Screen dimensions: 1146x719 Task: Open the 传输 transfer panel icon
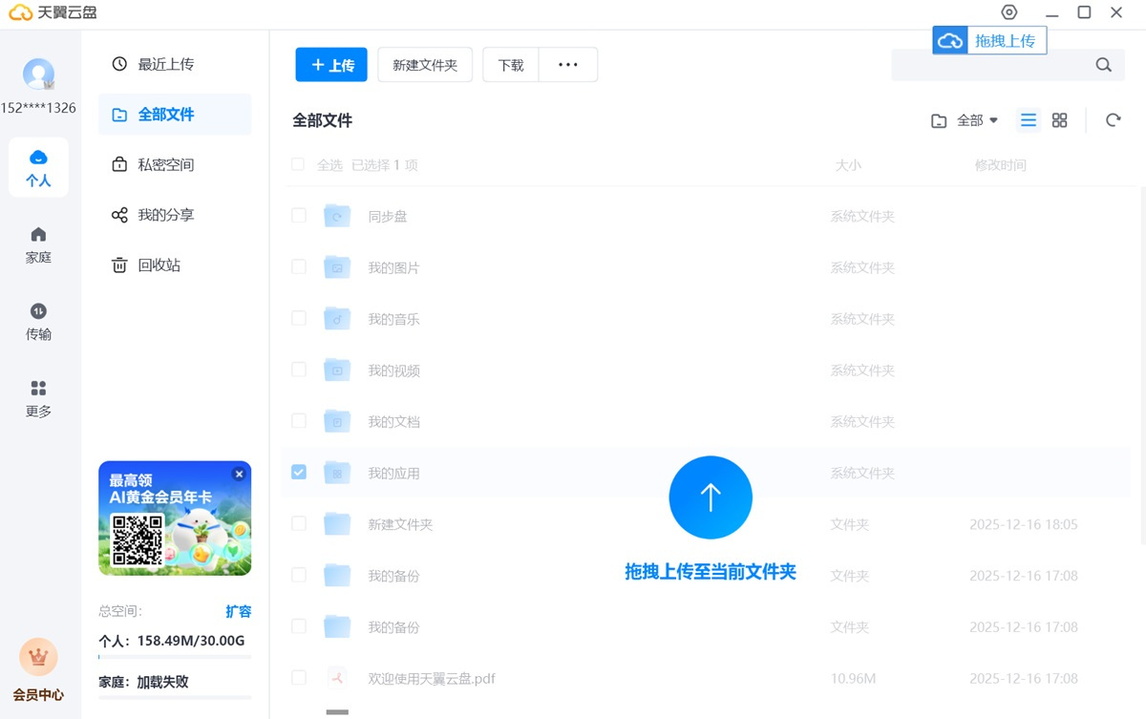coord(38,312)
